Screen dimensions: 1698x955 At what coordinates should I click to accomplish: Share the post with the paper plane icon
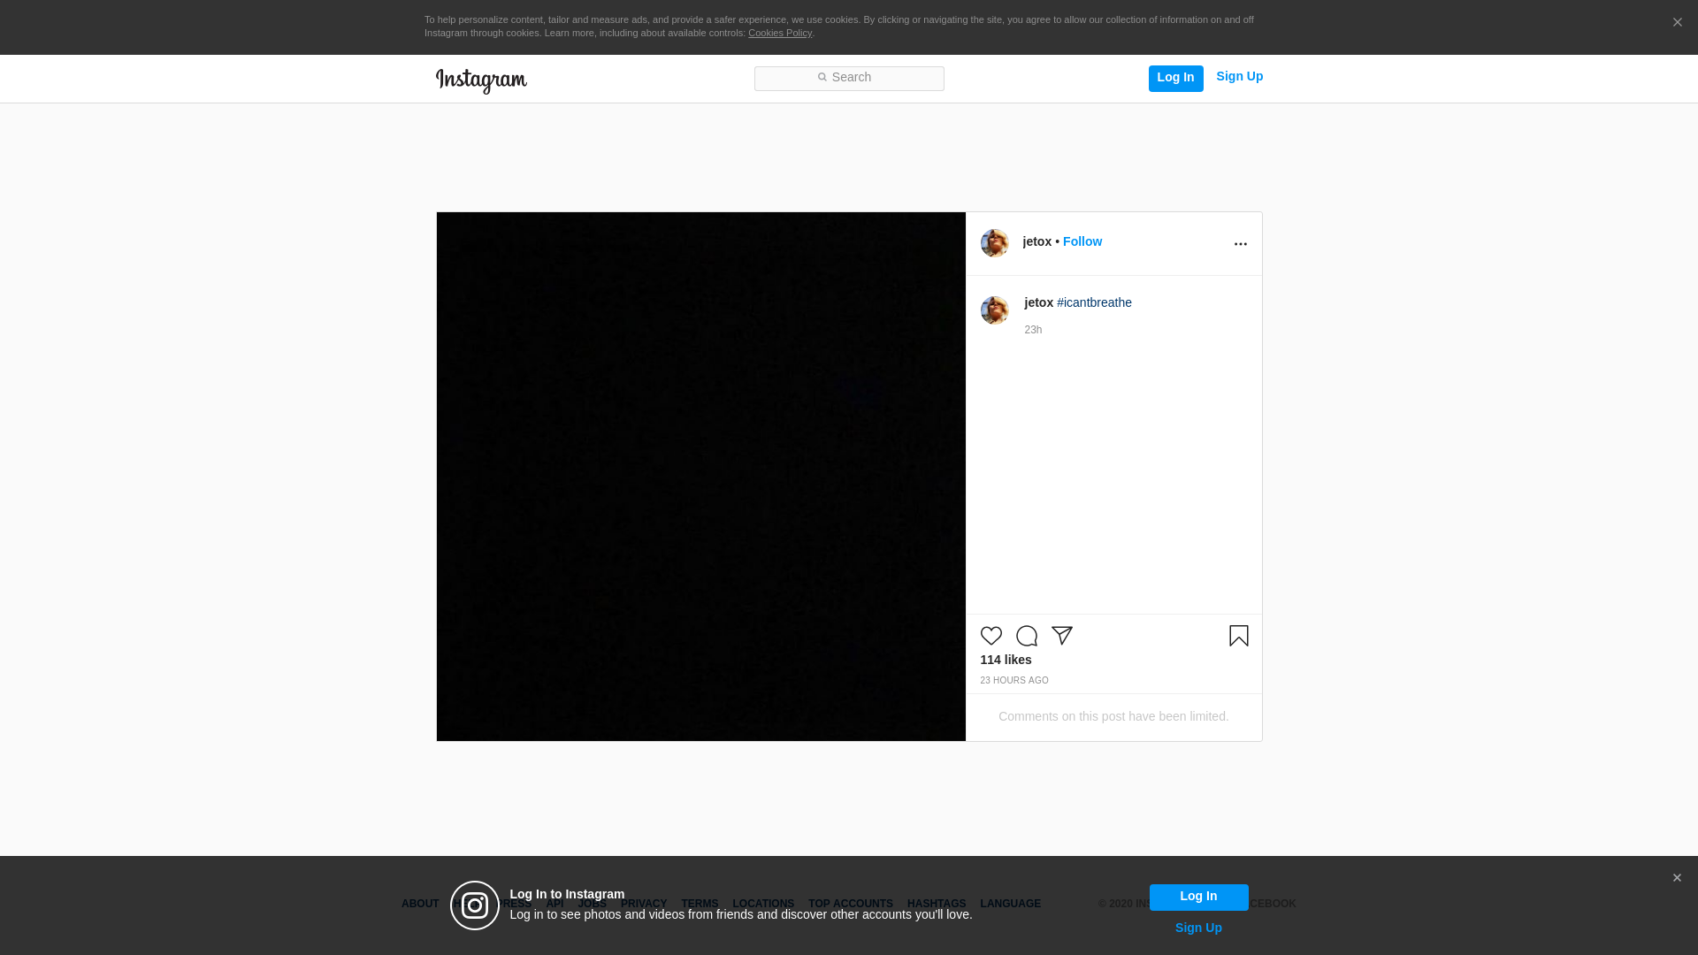(x=1062, y=636)
